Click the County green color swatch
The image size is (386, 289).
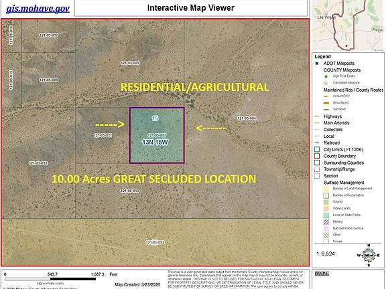click(x=326, y=202)
